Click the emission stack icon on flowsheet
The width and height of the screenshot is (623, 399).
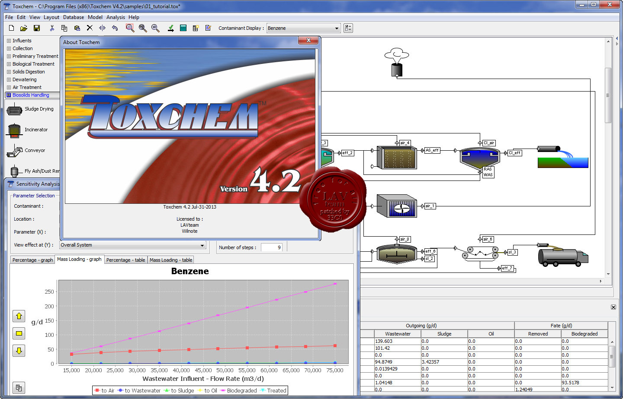[397, 63]
